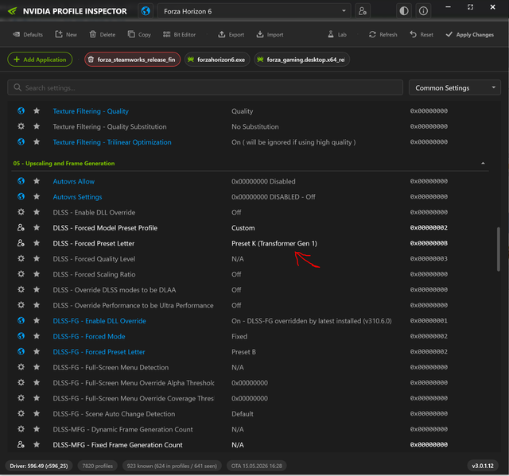The height and width of the screenshot is (476, 509).
Task: Open the Bit Editor
Action: pyautogui.click(x=180, y=35)
